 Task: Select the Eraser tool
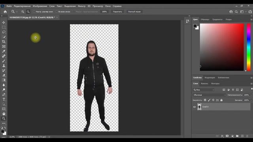[x=4, y=75]
